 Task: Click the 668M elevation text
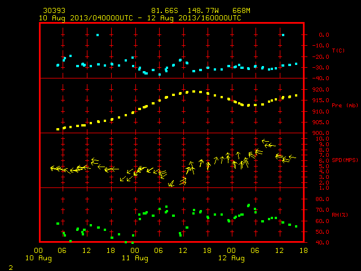[x=241, y=11]
